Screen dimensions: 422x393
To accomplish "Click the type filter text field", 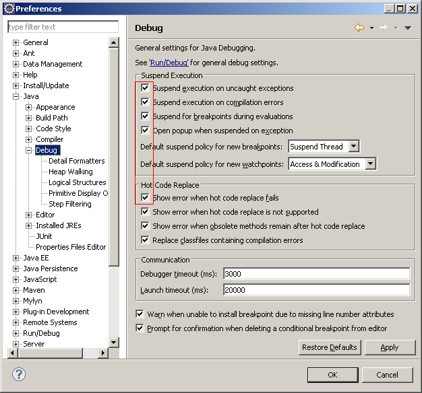I will pyautogui.click(x=63, y=27).
